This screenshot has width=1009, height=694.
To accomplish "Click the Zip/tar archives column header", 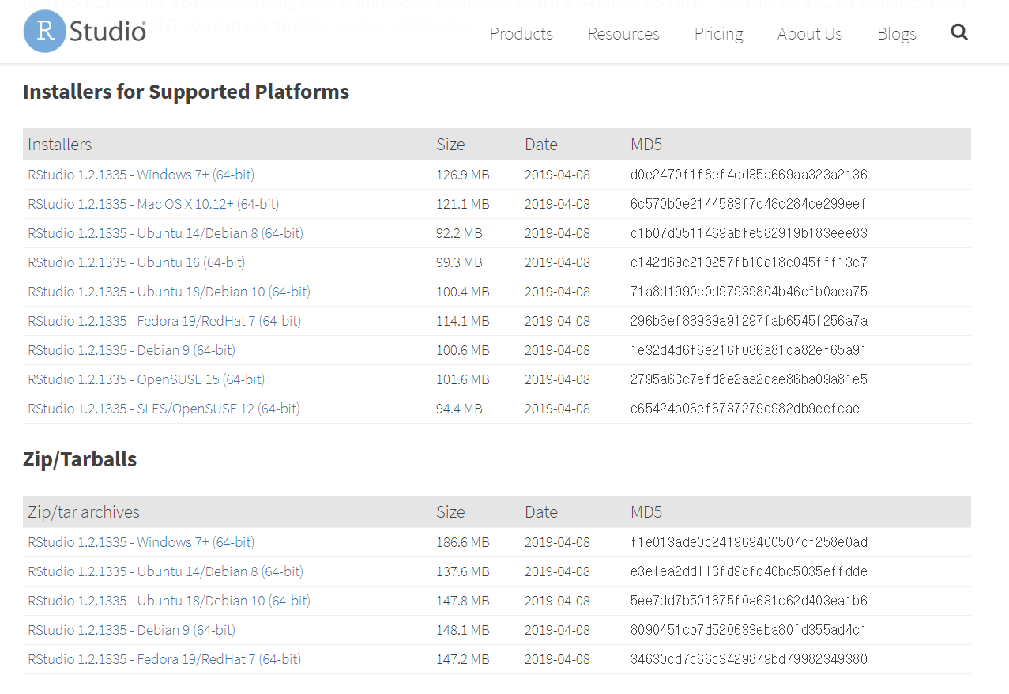I will pyautogui.click(x=84, y=512).
